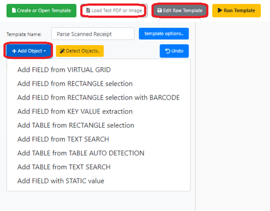270x211 pixels.
Task: Select Add FIELD from VIRTUAL GRID
Action: [64, 70]
